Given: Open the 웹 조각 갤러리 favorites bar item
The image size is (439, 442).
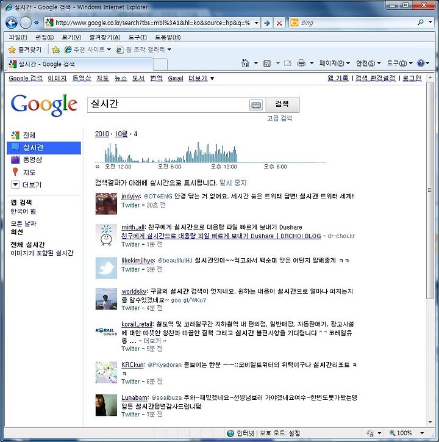Looking at the screenshot, I should click(144, 49).
